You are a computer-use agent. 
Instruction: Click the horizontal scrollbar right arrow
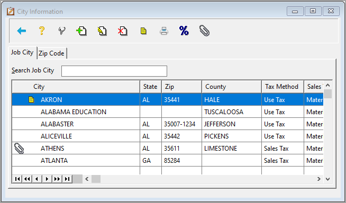(319, 179)
